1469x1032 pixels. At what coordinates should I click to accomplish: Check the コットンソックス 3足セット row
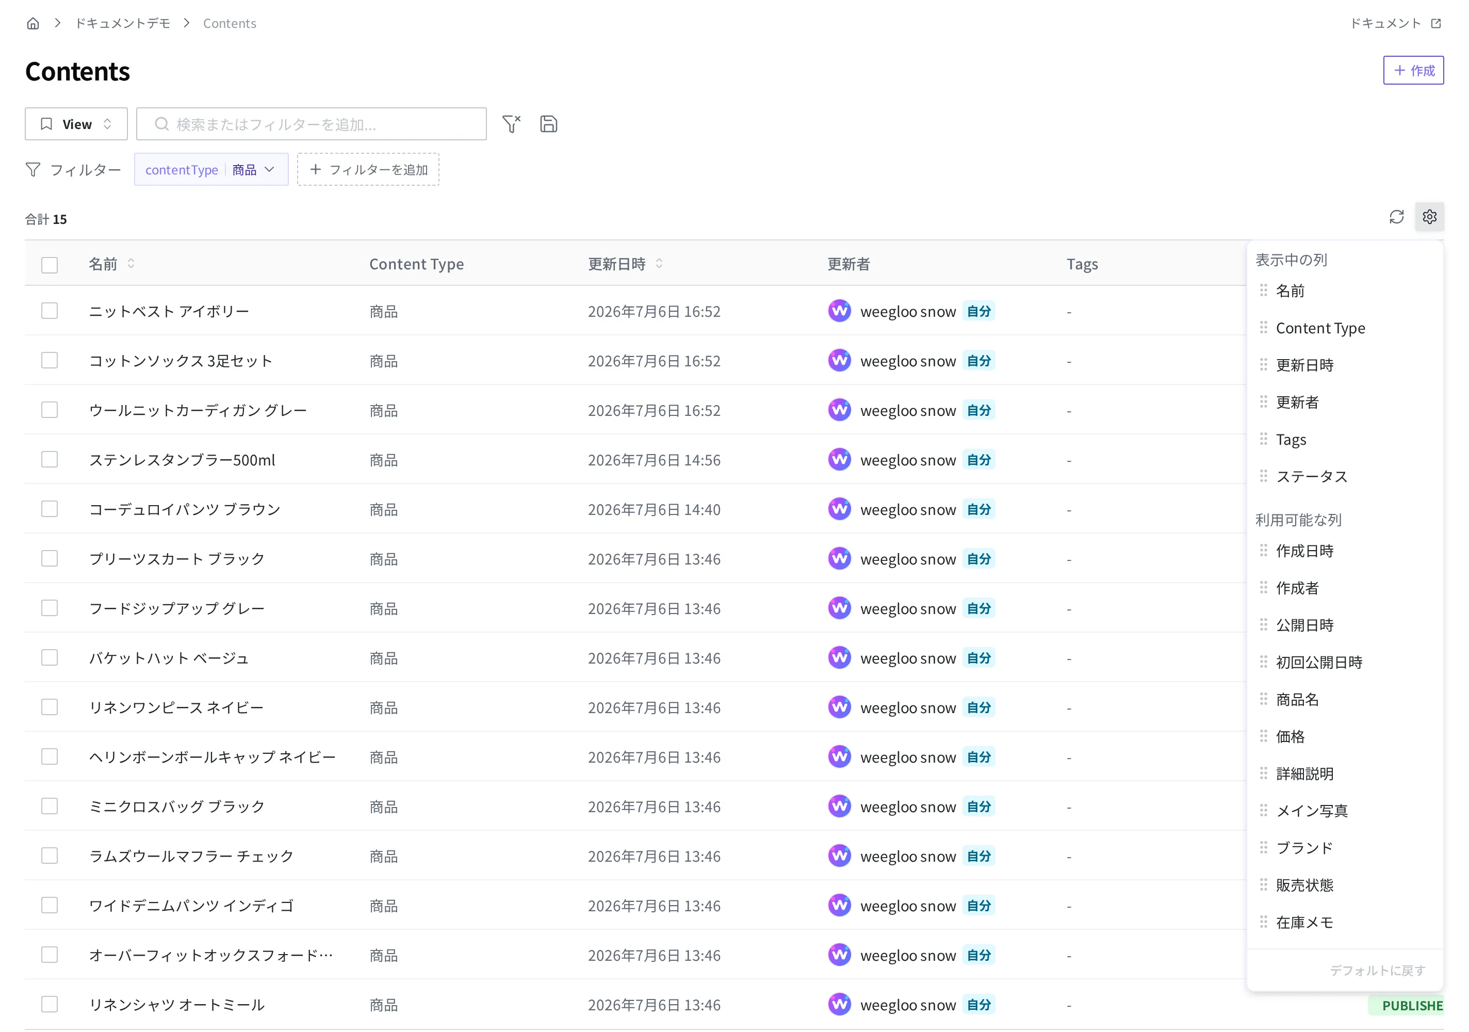click(x=50, y=361)
